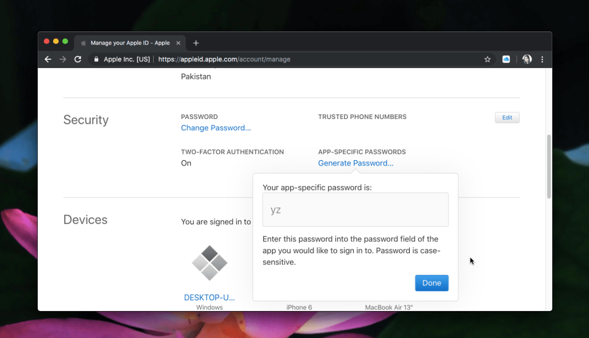589x338 pixels.
Task: Bookmark this page with the star icon
Action: pos(487,59)
